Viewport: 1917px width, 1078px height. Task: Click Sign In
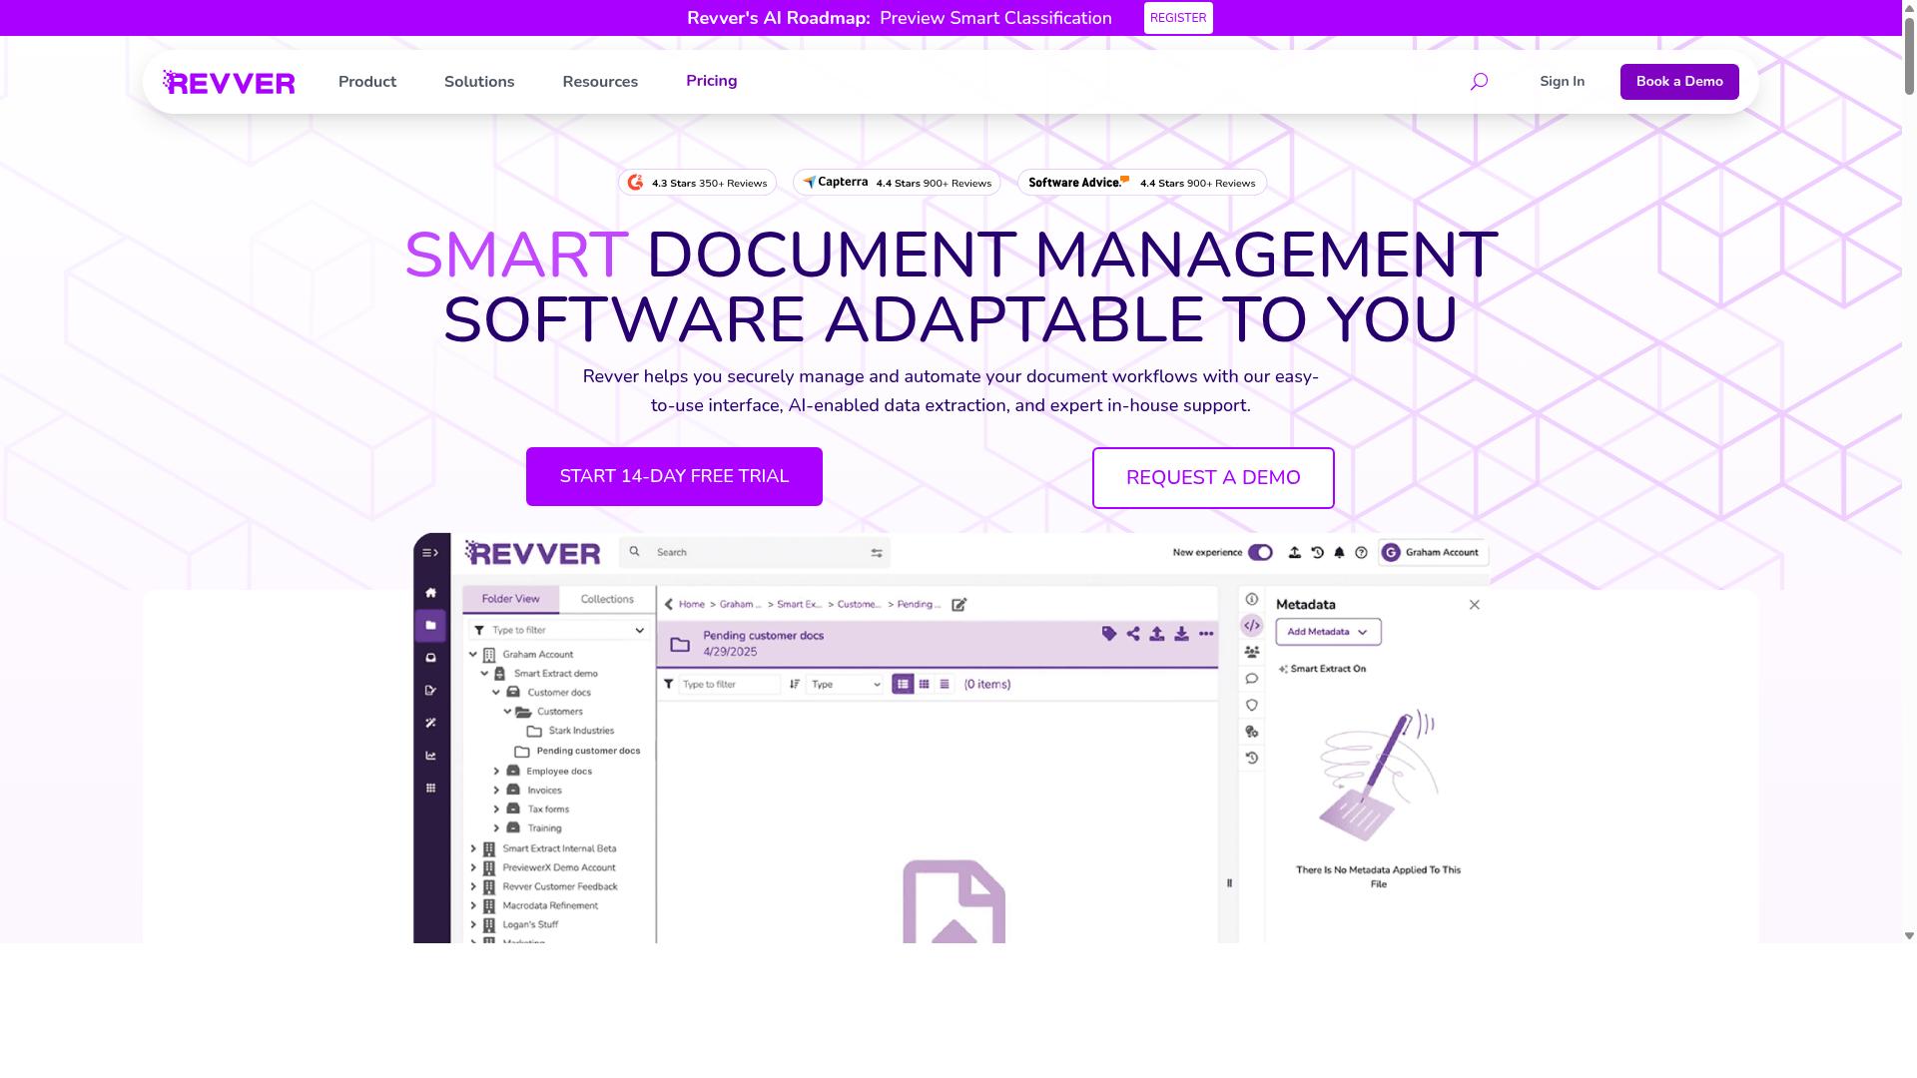(1562, 82)
